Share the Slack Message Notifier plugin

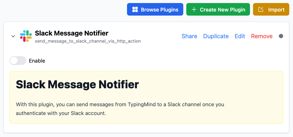pos(189,36)
